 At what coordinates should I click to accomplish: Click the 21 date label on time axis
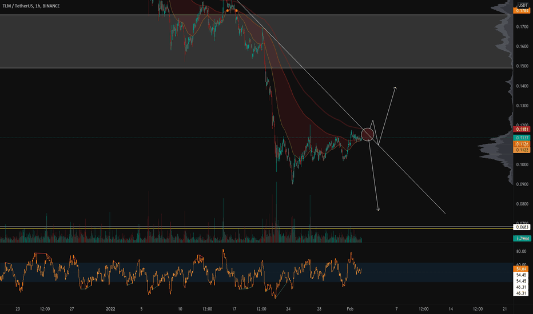pyautogui.click(x=505, y=309)
